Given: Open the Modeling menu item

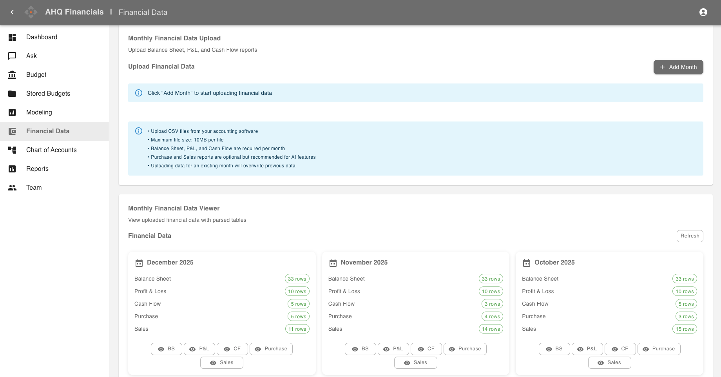Looking at the screenshot, I should (x=39, y=112).
